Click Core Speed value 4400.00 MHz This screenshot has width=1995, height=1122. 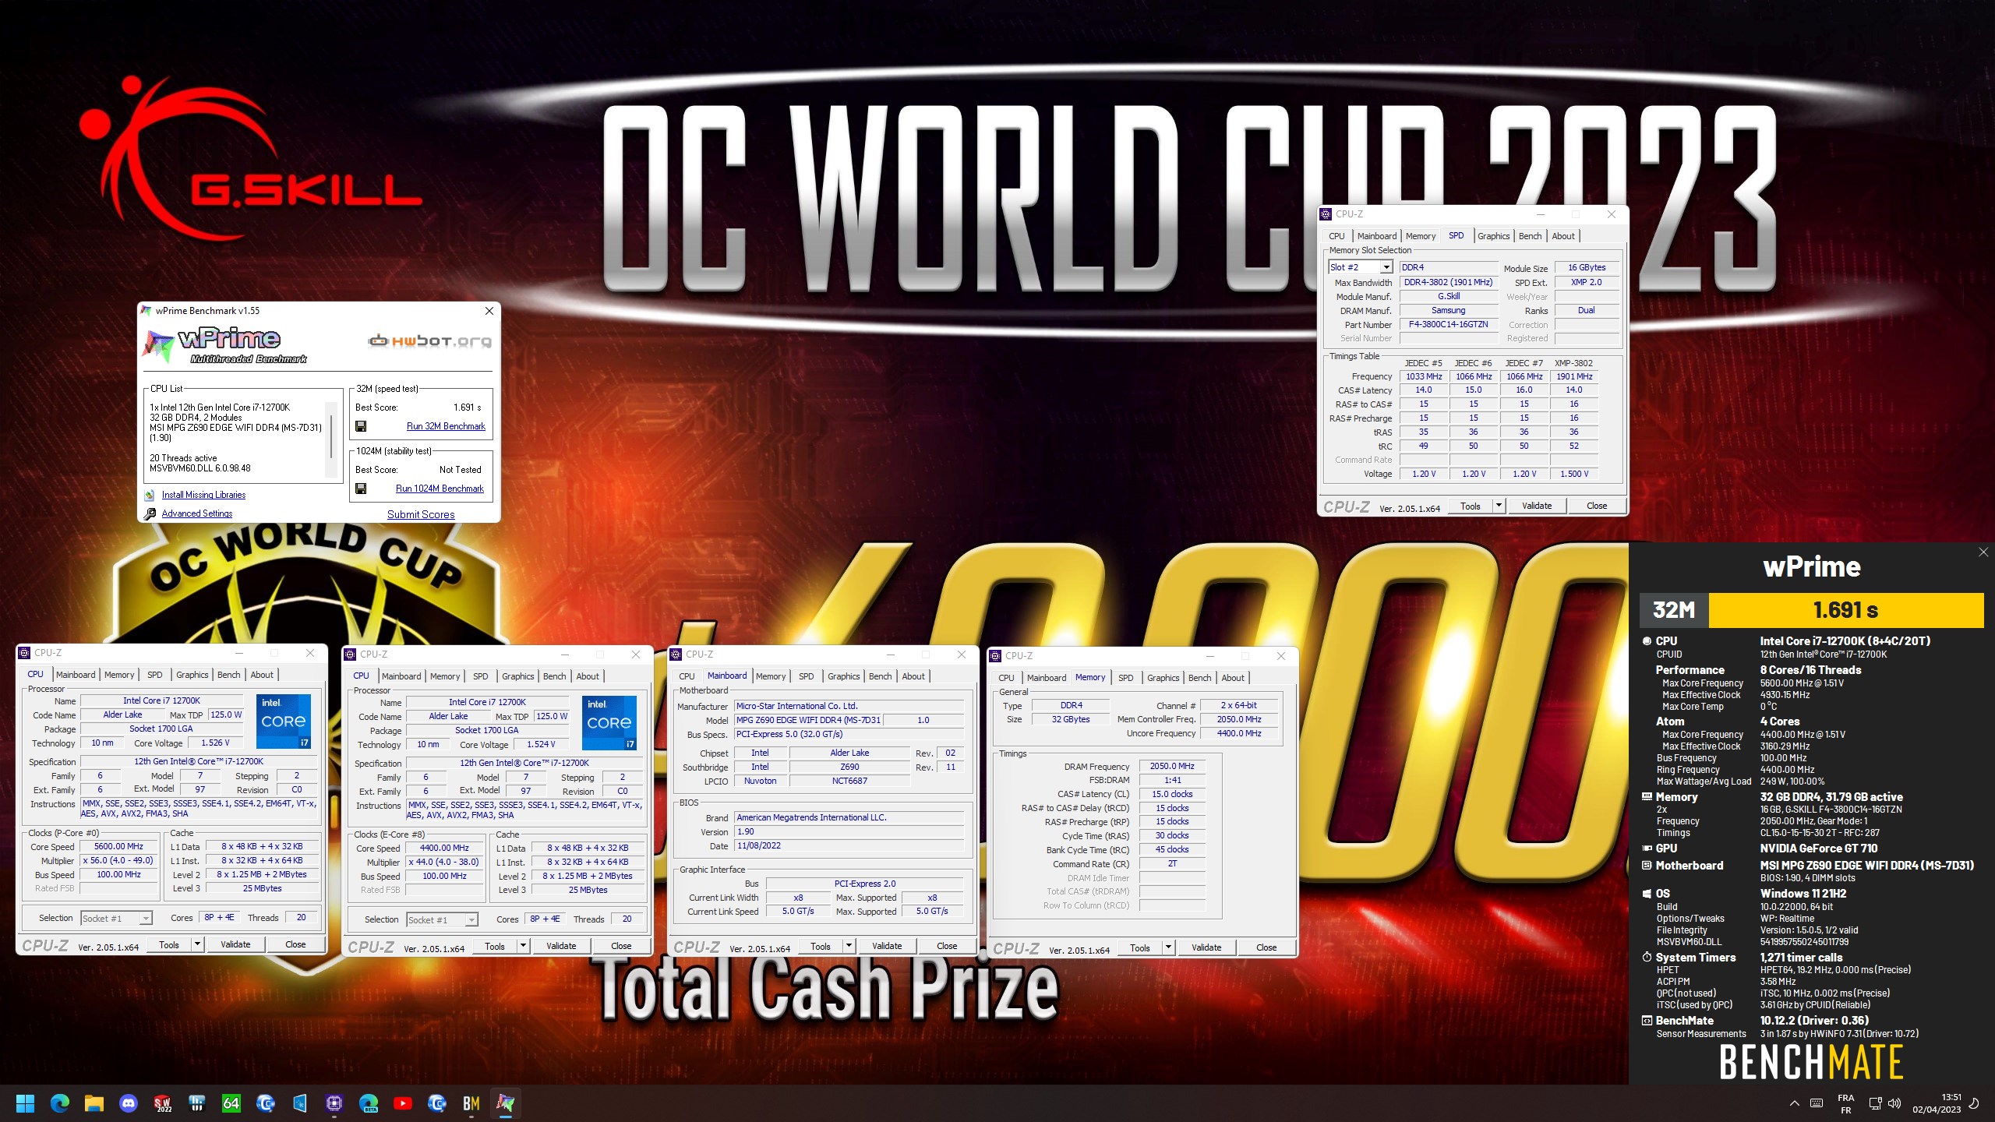tap(444, 848)
